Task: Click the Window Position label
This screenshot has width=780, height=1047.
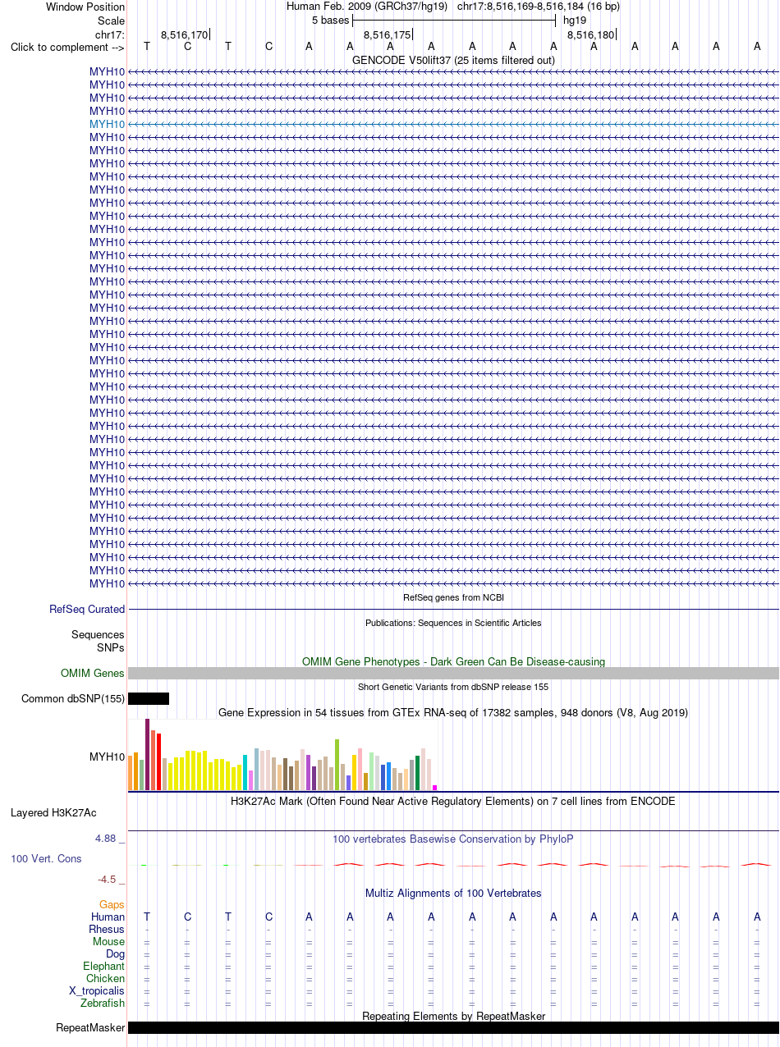Action: [x=85, y=7]
